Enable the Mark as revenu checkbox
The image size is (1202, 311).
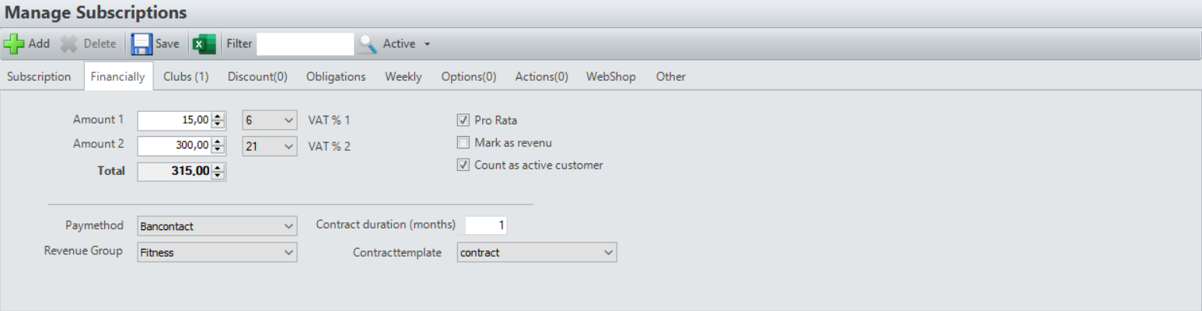pos(463,143)
